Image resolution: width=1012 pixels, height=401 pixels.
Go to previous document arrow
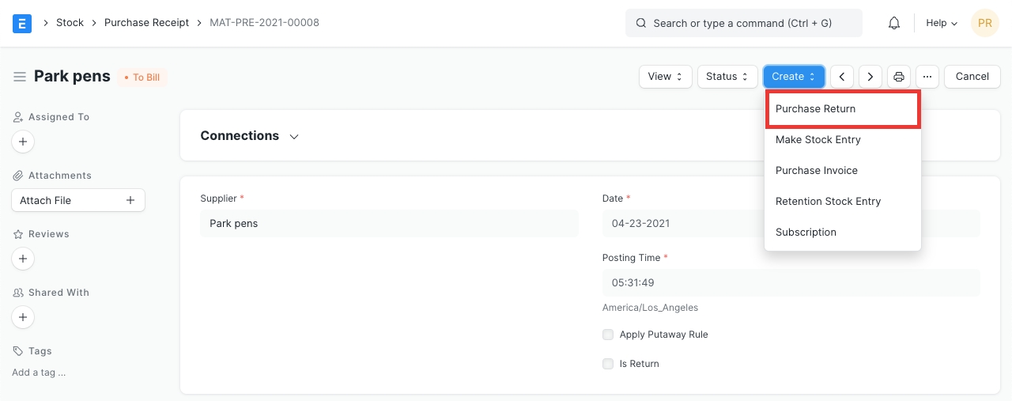coord(842,77)
